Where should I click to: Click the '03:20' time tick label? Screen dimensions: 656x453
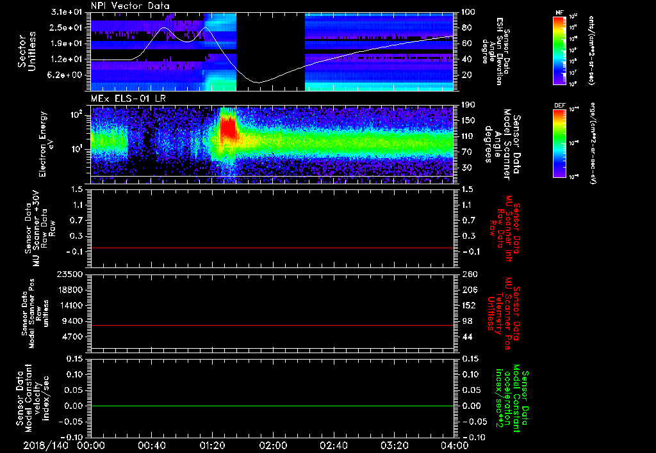click(394, 445)
